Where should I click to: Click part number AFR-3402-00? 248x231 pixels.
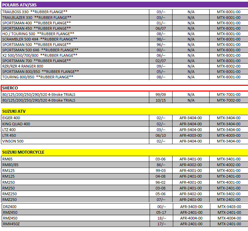tap(191, 194)
